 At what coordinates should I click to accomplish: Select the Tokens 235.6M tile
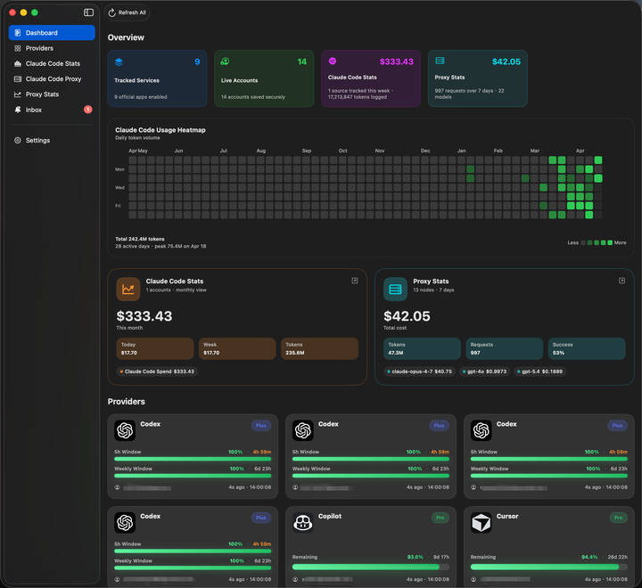(x=319, y=348)
